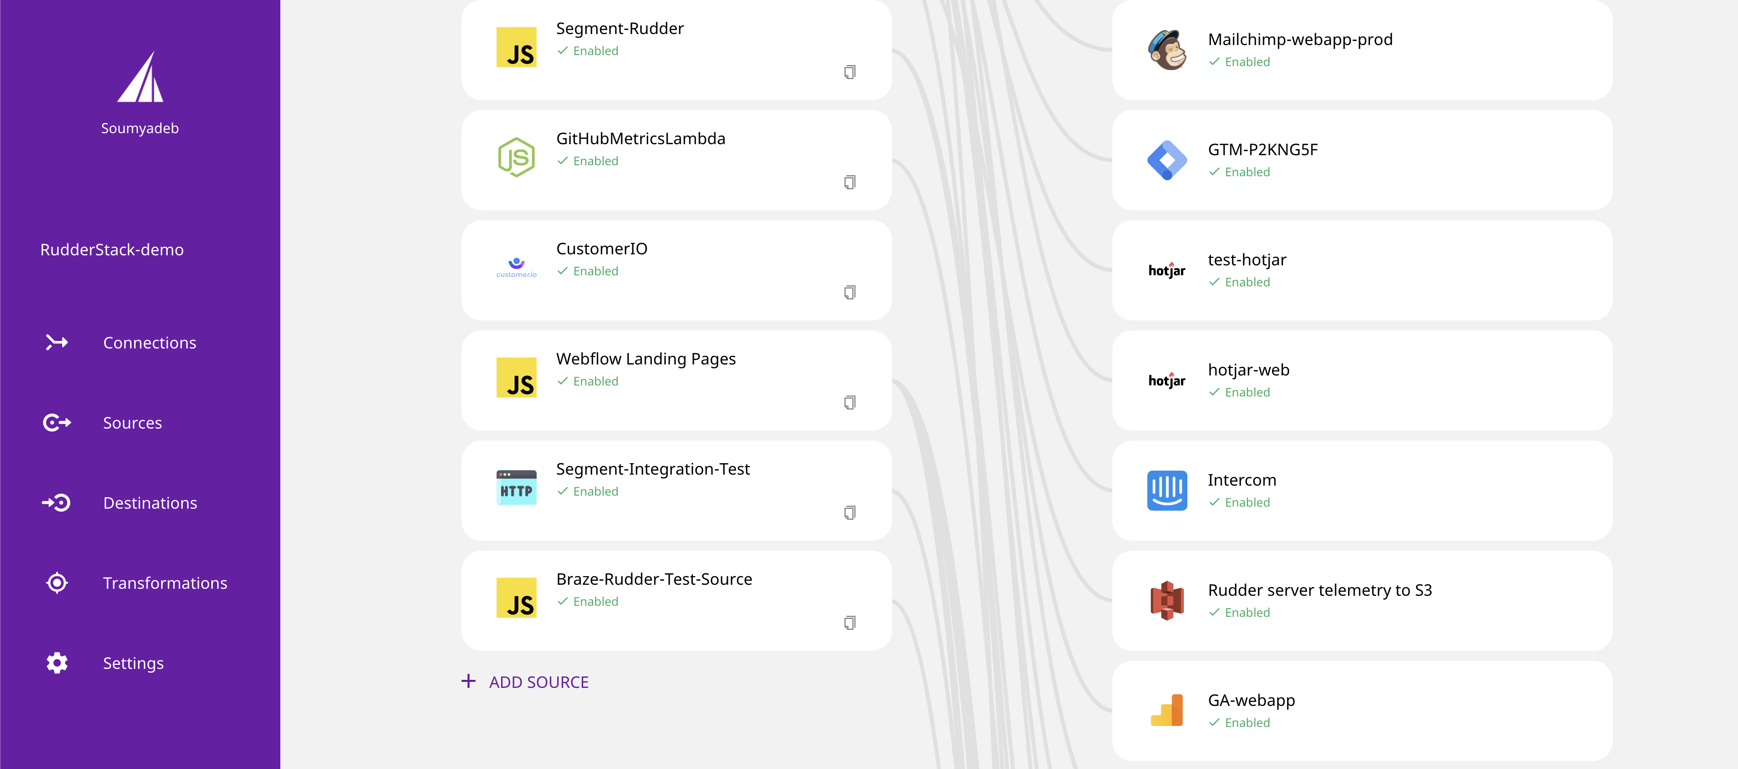The height and width of the screenshot is (769, 1738).
Task: Copy the write key of Segment-Rudder source
Action: (x=849, y=72)
